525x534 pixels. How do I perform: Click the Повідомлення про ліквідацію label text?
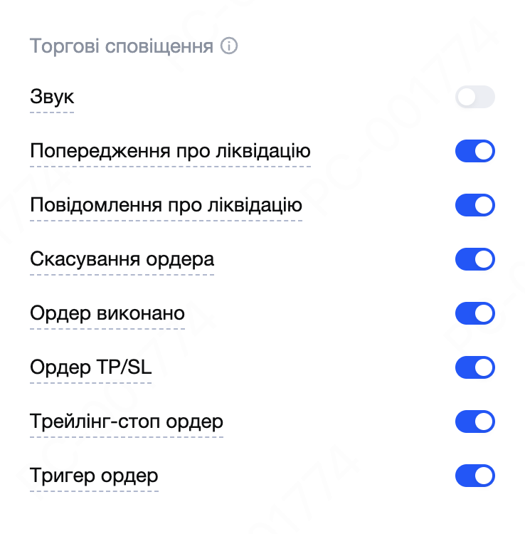166,206
